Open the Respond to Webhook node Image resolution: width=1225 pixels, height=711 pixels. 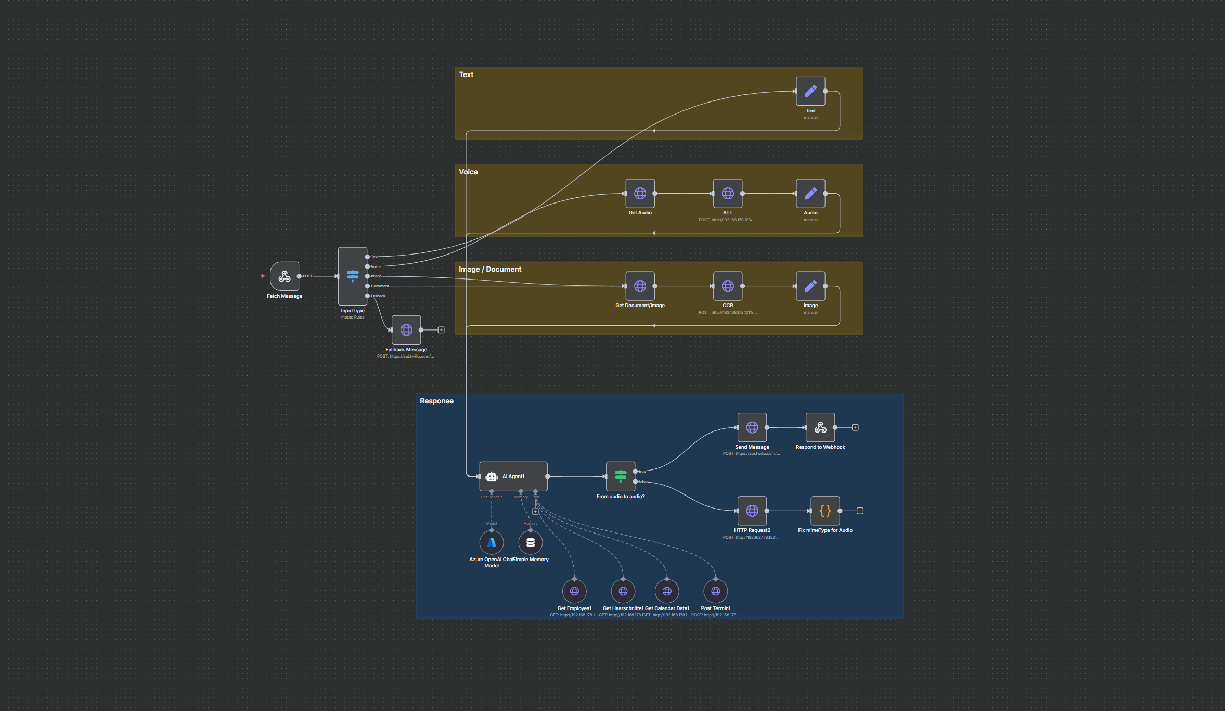pyautogui.click(x=820, y=427)
